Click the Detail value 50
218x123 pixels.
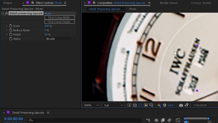[x=46, y=34]
